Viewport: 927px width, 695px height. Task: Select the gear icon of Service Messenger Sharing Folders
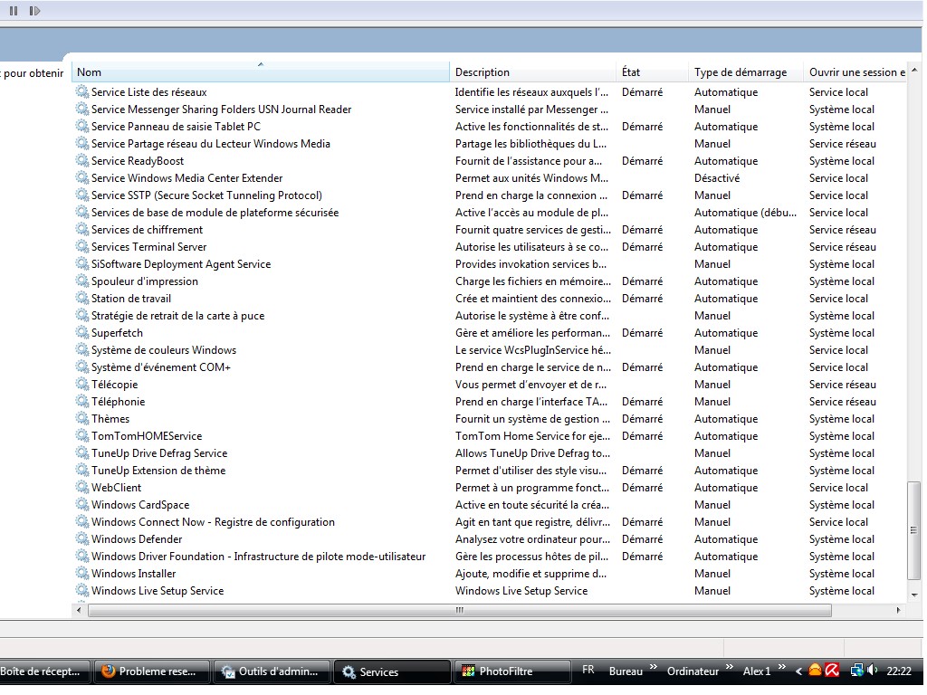tap(81, 109)
